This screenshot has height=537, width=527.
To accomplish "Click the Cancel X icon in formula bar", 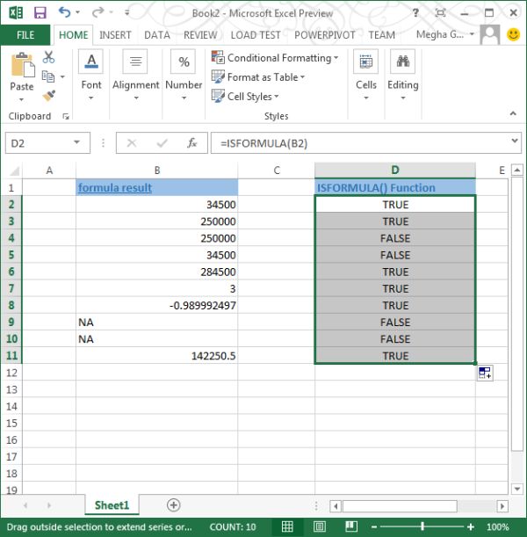I will [132, 142].
